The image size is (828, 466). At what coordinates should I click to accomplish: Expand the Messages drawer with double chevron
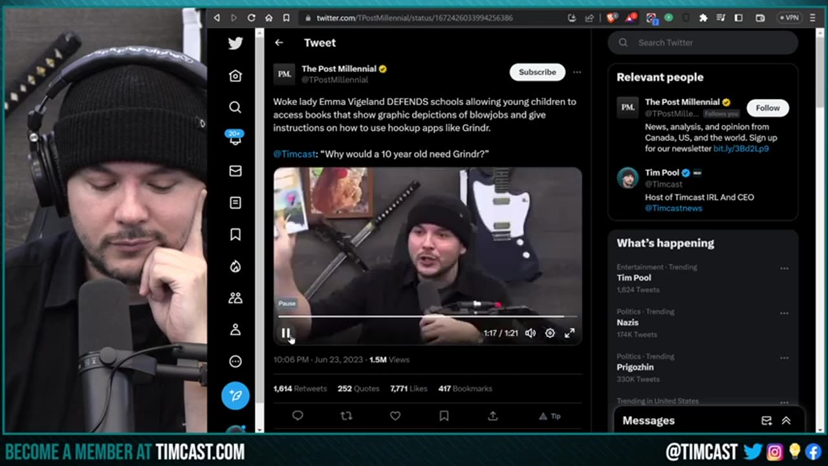pos(786,421)
